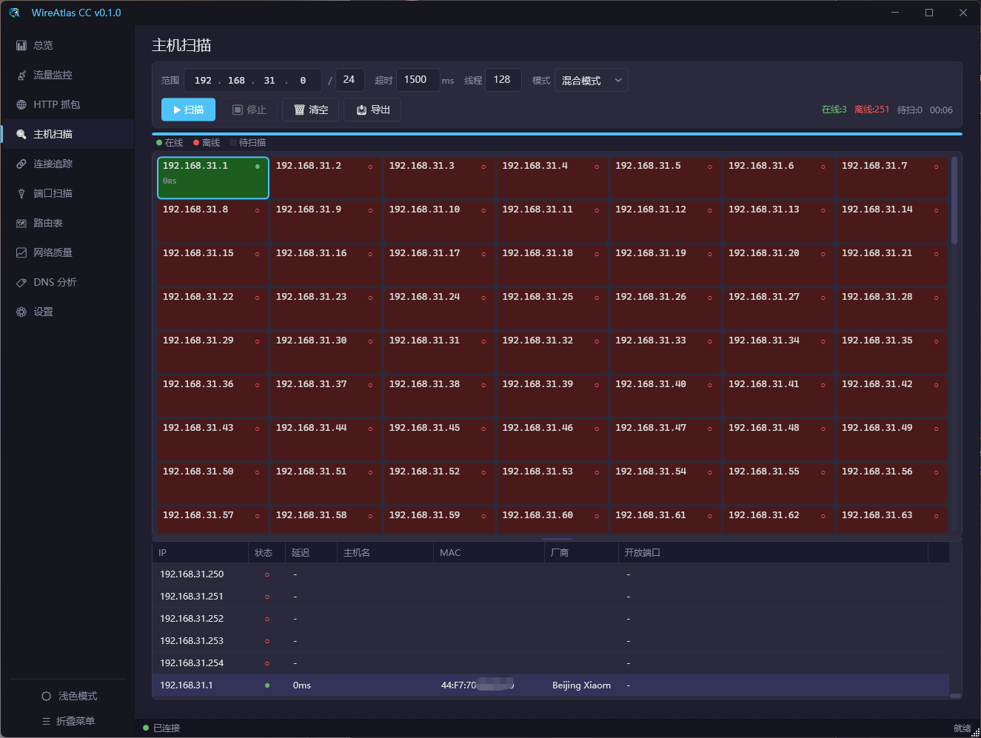Go to 路由表 page
Screen dimensions: 981x738
(67, 223)
